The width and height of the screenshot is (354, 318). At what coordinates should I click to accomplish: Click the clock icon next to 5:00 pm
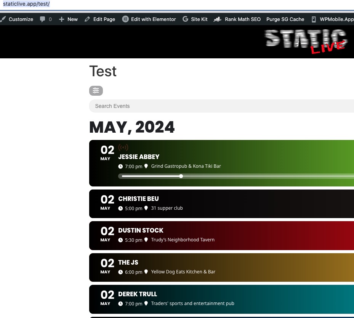[x=120, y=208]
